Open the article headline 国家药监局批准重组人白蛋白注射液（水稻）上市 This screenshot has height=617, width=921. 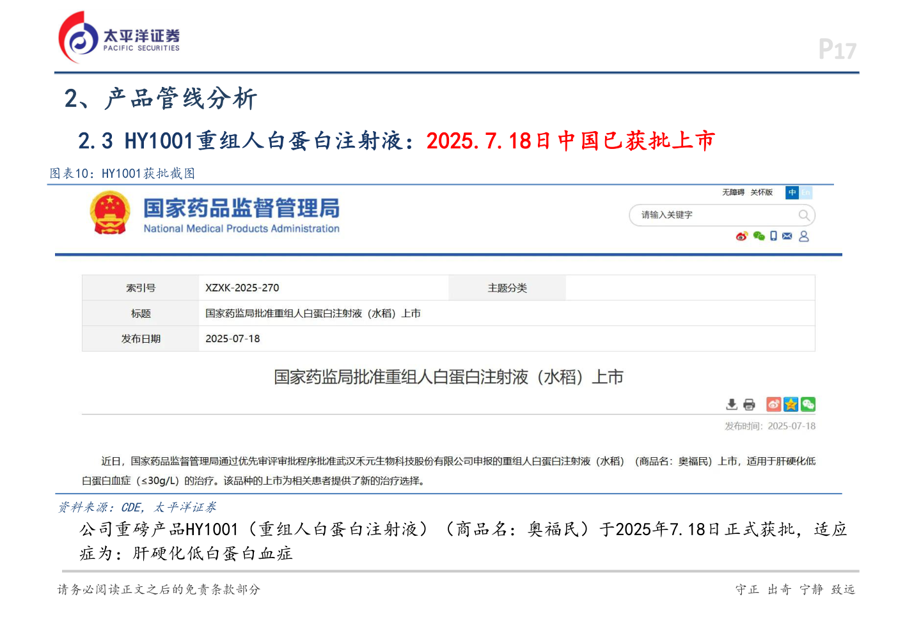[448, 377]
